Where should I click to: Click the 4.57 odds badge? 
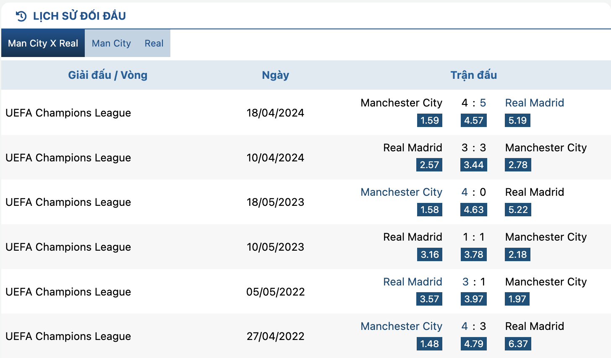tap(474, 120)
